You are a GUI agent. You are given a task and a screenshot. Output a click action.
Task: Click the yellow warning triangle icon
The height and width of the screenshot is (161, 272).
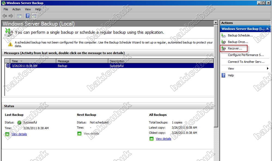(x=10, y=44)
